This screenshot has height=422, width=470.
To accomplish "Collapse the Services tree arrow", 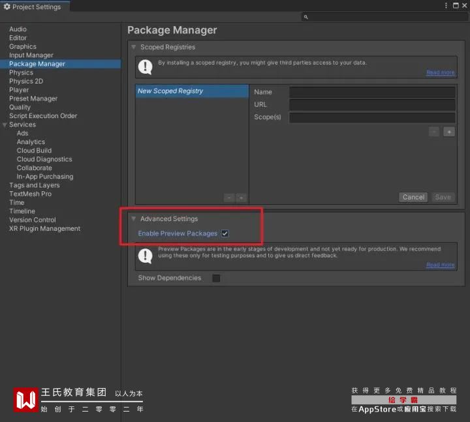I will coord(5,125).
